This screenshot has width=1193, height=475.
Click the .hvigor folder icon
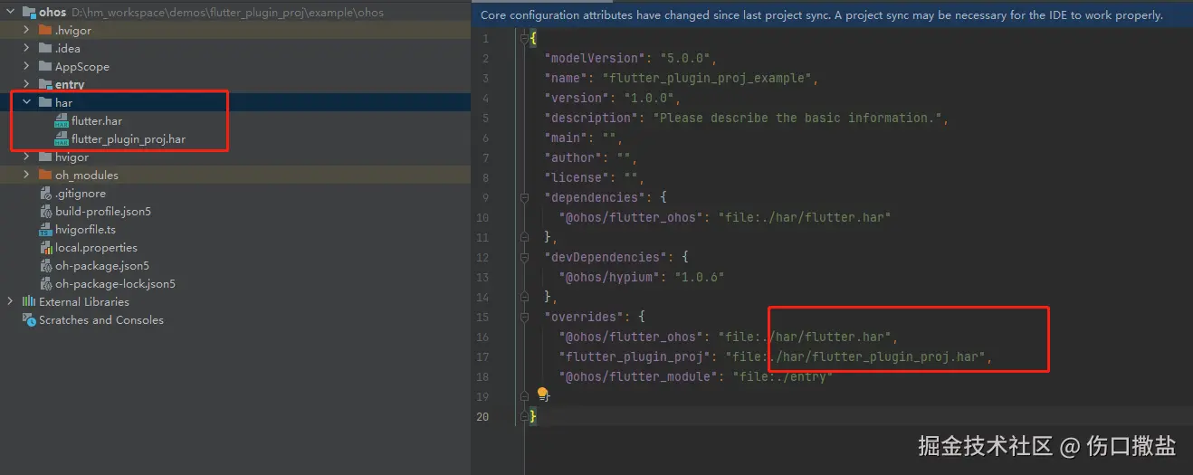[46, 31]
